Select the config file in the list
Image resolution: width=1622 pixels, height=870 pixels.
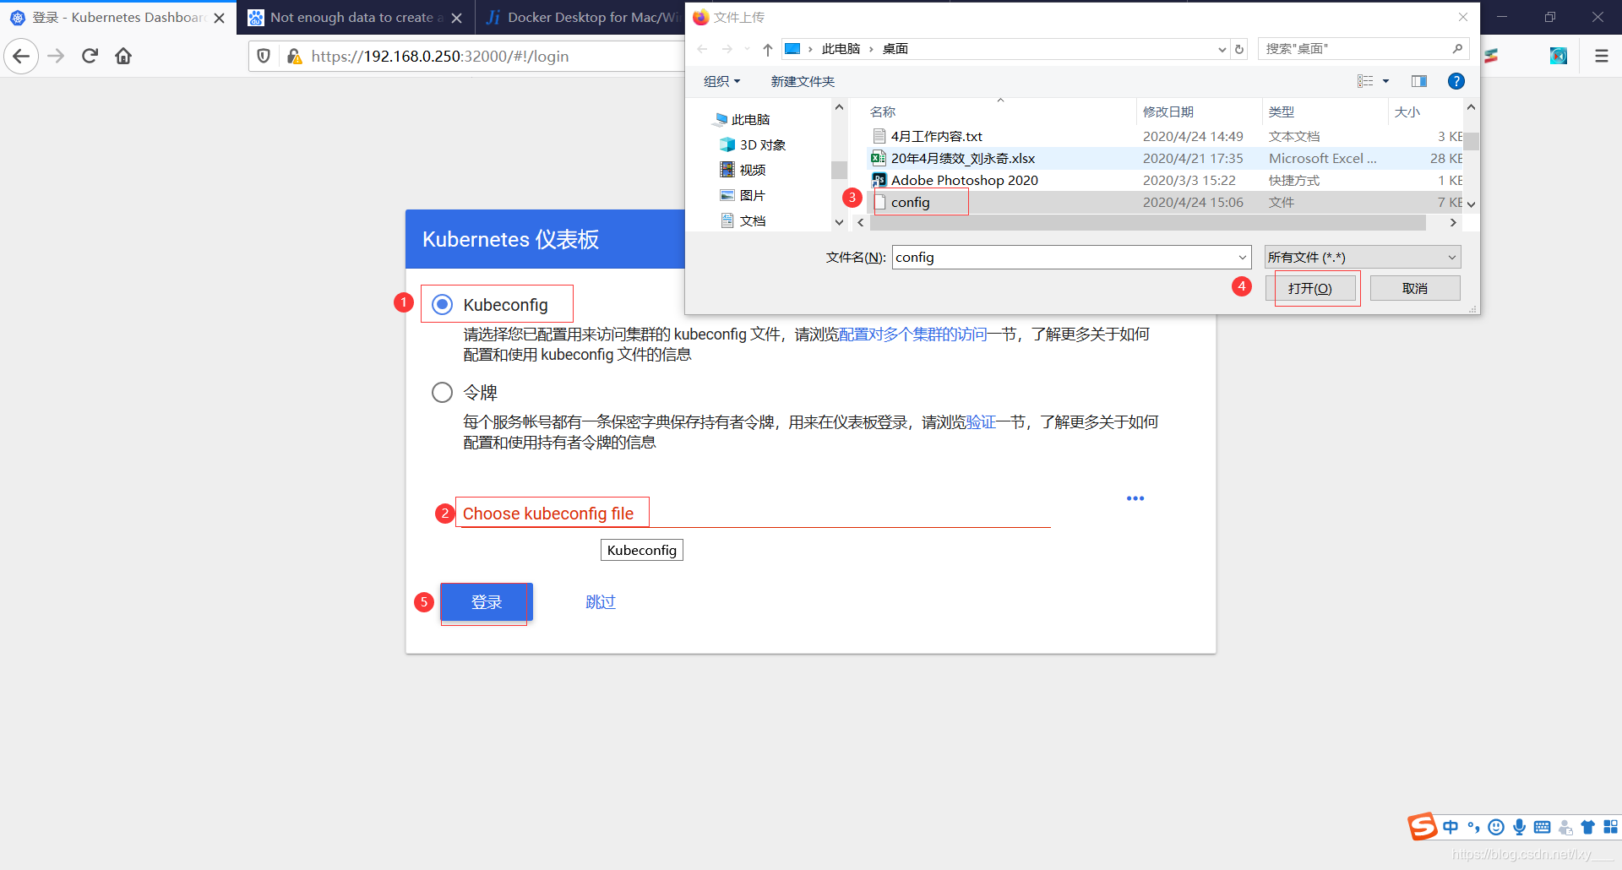coord(910,203)
